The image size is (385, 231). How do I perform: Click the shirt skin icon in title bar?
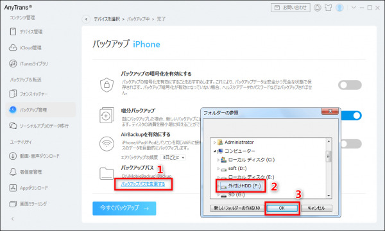(329, 8)
